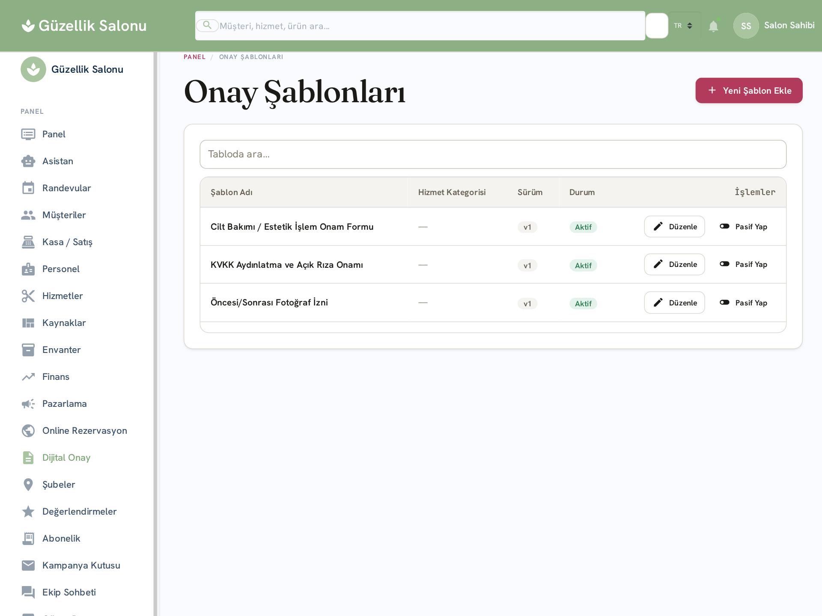Open Online Rezervasyon globe icon

coord(28,431)
